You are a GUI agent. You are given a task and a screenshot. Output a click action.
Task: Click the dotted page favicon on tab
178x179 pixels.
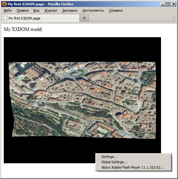tap(5, 18)
